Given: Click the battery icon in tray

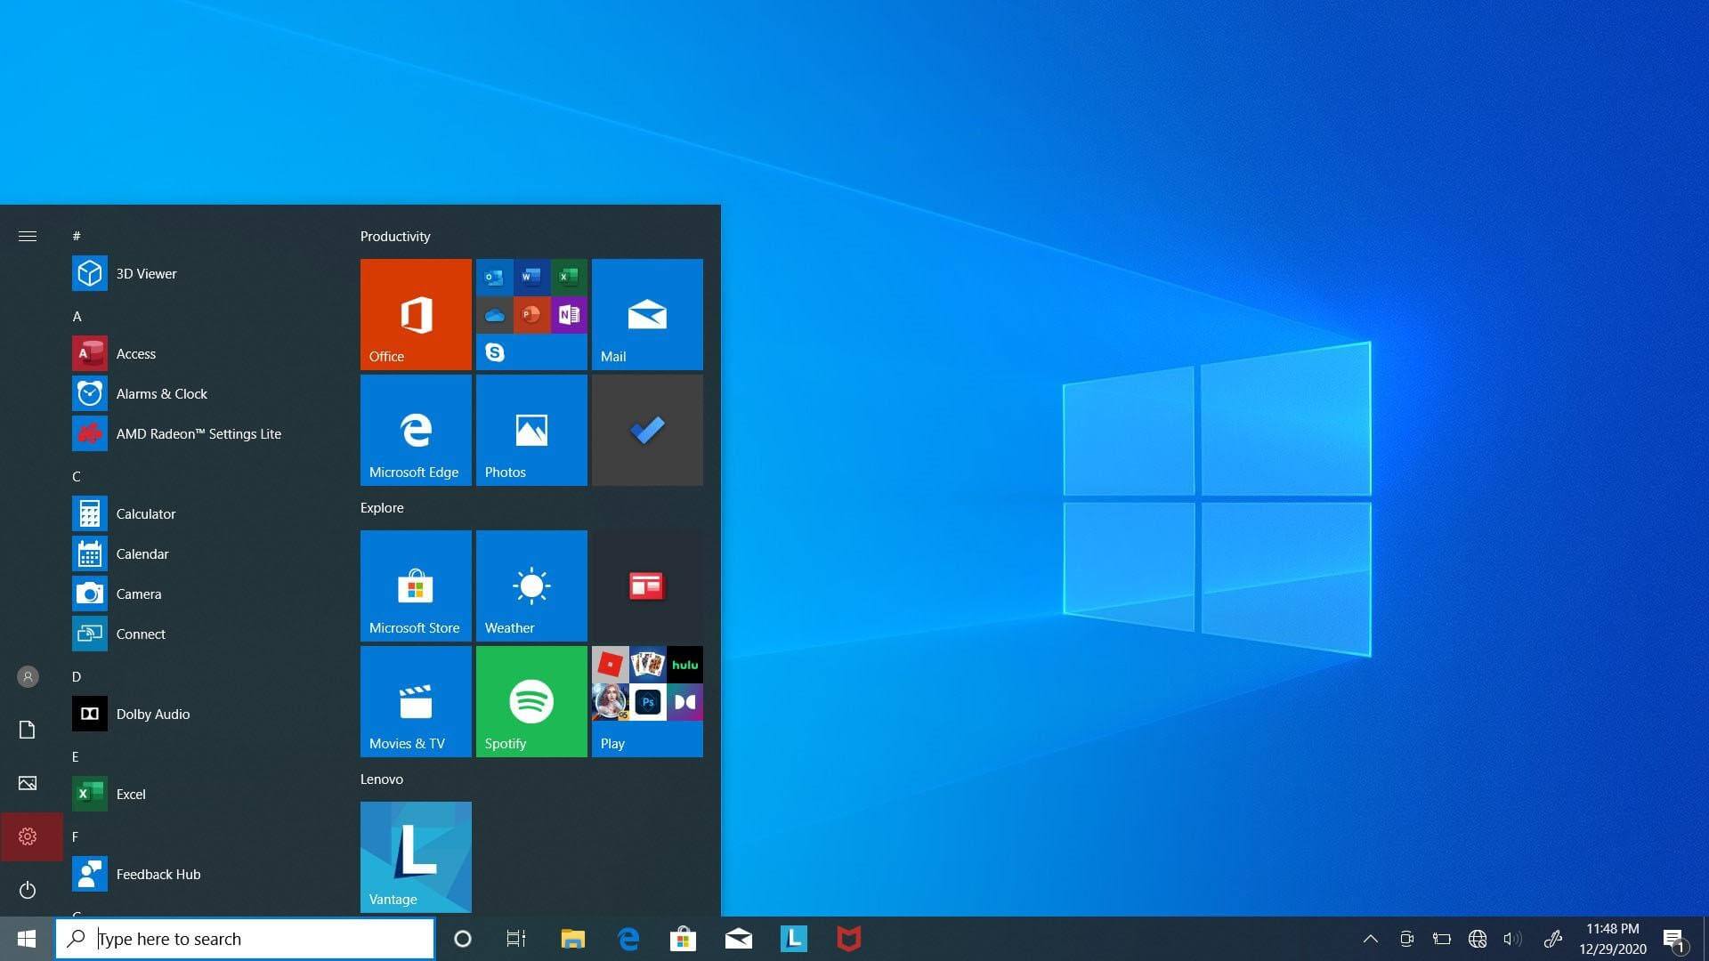Looking at the screenshot, I should tap(1442, 939).
